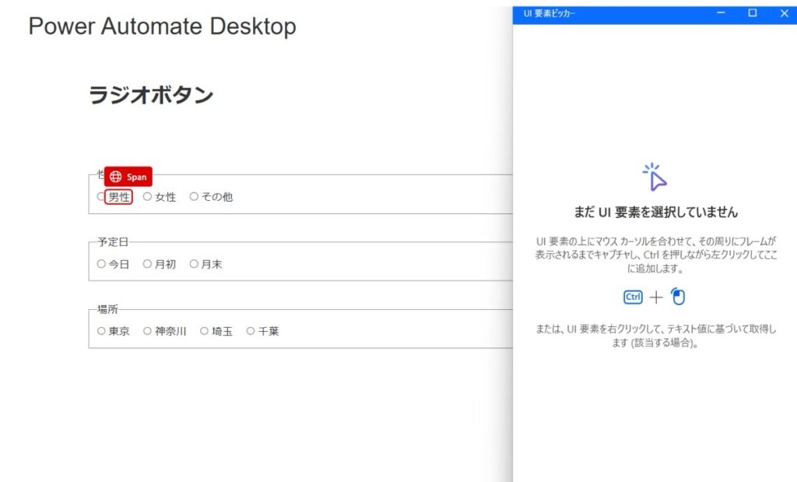The width and height of the screenshot is (797, 482).
Task: Click the 月末 text label
Action: 212,264
